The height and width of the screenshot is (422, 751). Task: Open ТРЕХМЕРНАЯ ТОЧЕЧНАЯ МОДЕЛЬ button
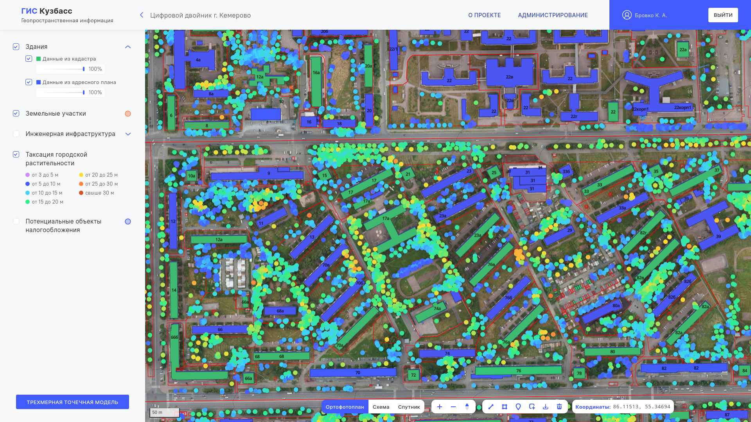point(72,402)
